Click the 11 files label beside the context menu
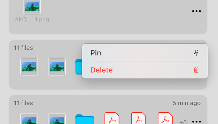Screen dimensions: 218x124 click(x=23, y=48)
